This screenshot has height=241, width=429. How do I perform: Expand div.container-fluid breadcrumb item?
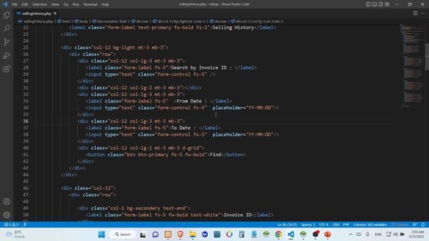pos(112,21)
